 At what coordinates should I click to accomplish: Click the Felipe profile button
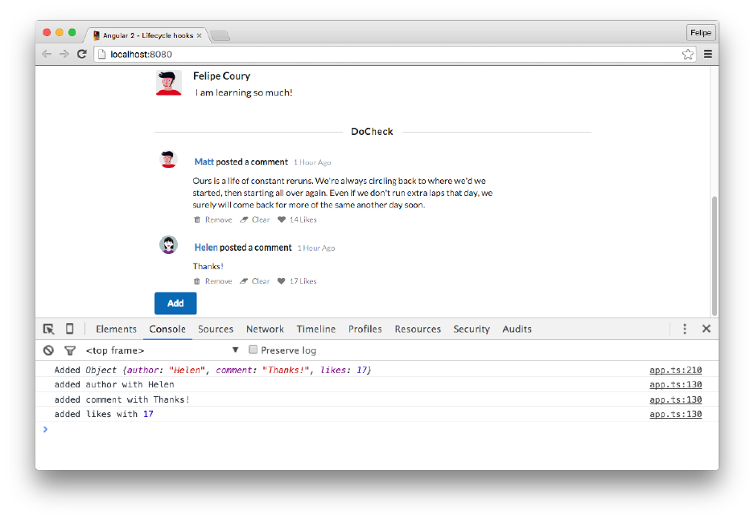click(701, 33)
